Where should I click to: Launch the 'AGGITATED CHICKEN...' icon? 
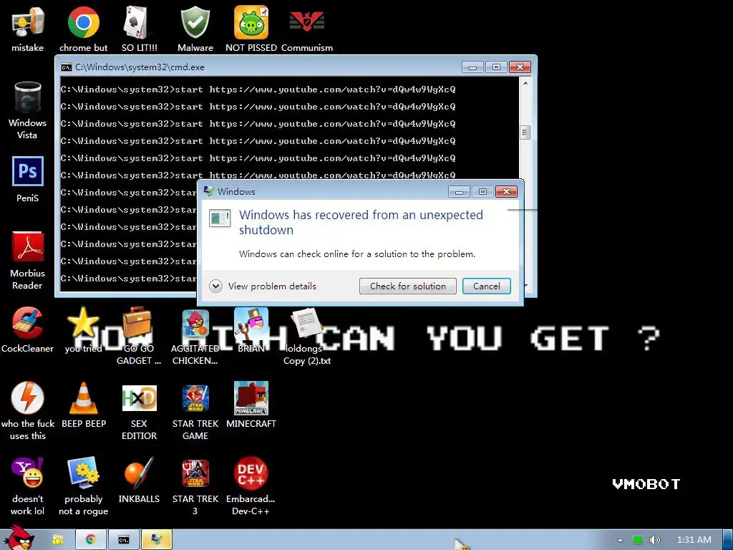coord(195,336)
